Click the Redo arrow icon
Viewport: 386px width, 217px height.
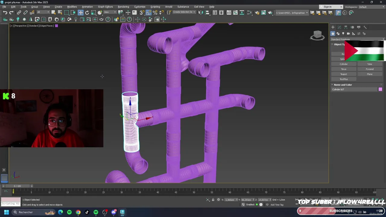(11, 13)
